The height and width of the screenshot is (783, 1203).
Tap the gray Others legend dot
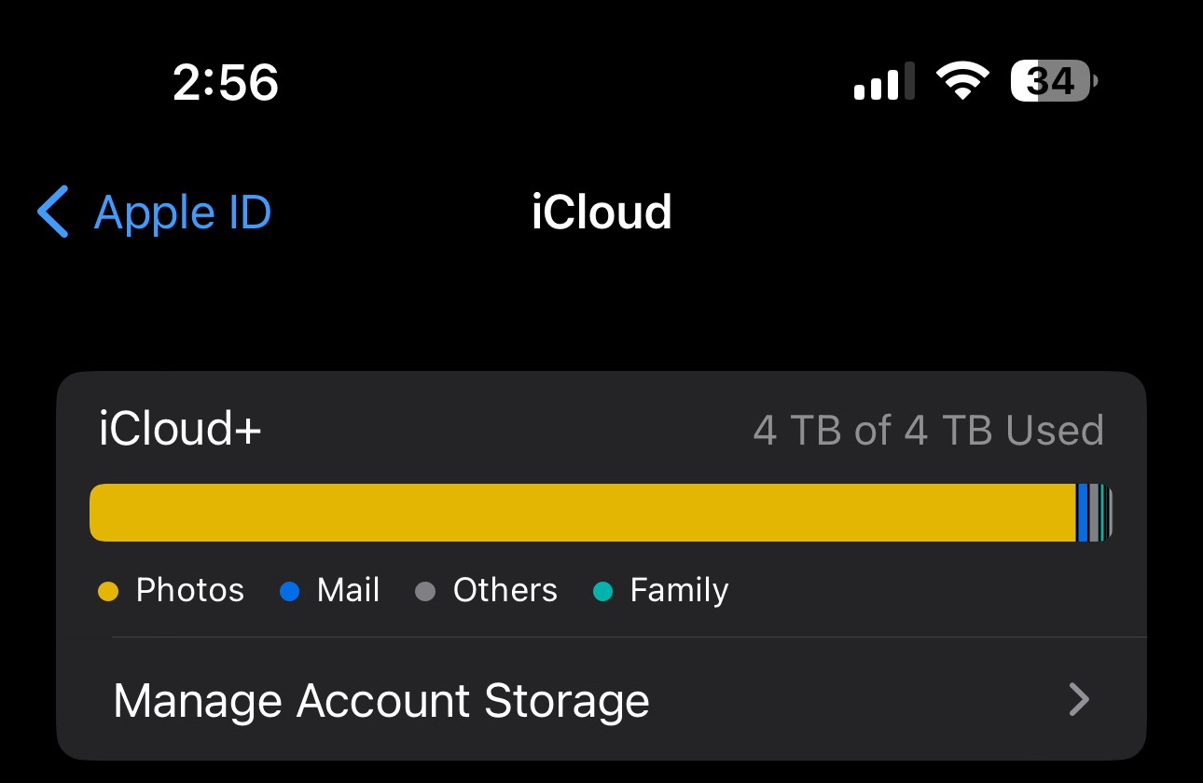pos(425,591)
